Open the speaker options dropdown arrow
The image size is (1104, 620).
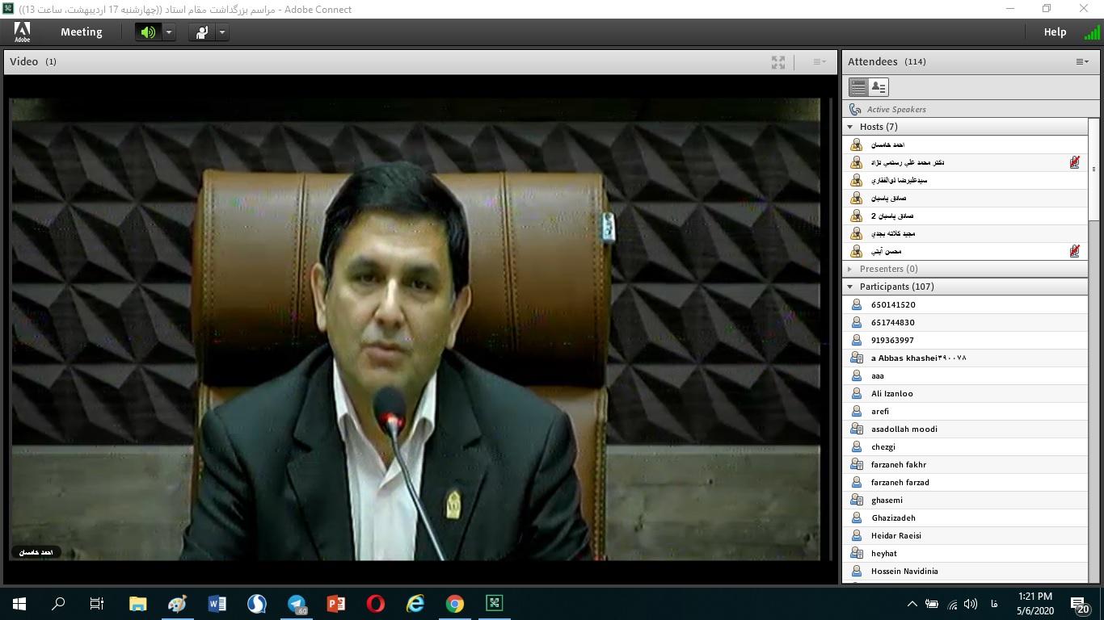click(x=169, y=32)
